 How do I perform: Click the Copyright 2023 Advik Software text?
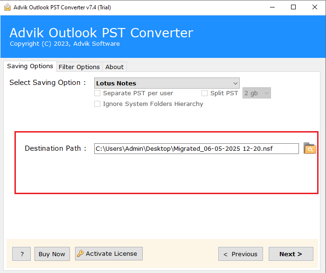[65, 44]
